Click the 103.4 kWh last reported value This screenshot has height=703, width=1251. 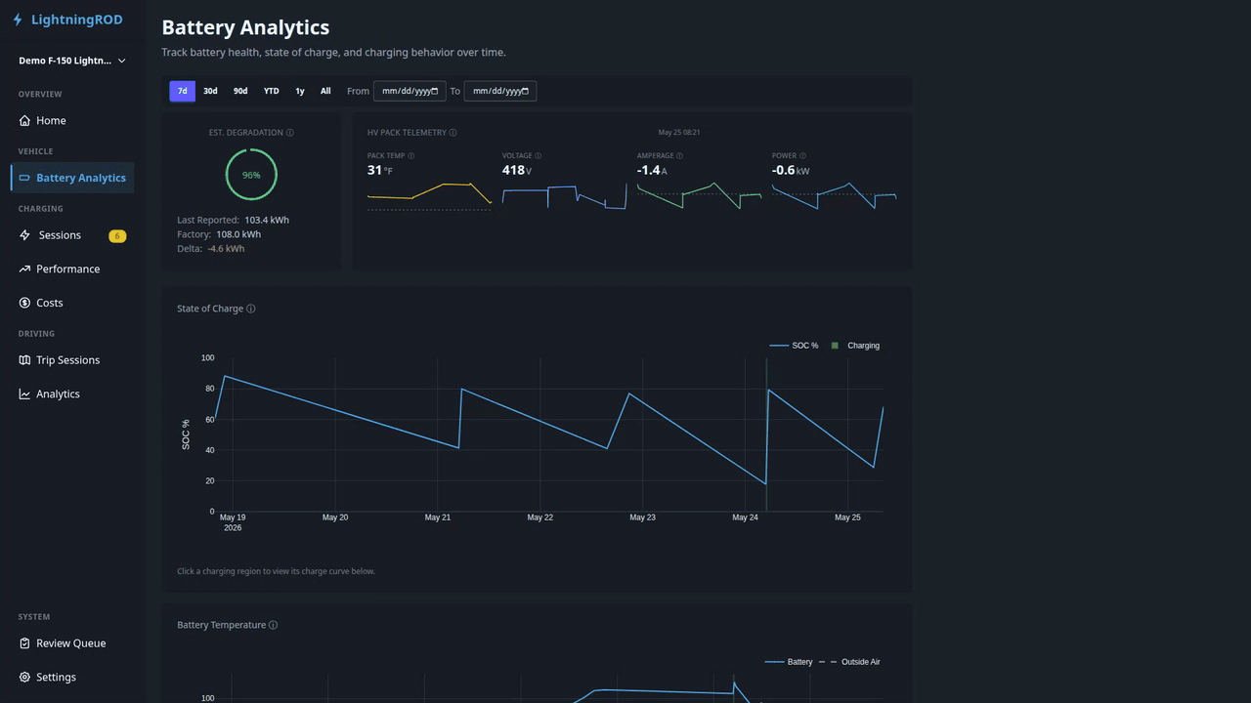pos(267,220)
